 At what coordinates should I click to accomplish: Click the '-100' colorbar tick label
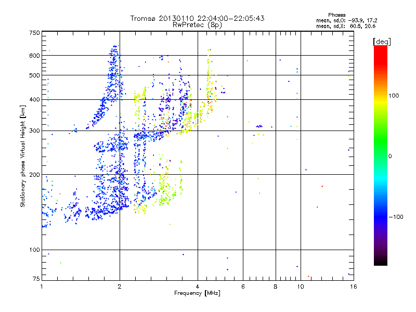click(x=396, y=217)
